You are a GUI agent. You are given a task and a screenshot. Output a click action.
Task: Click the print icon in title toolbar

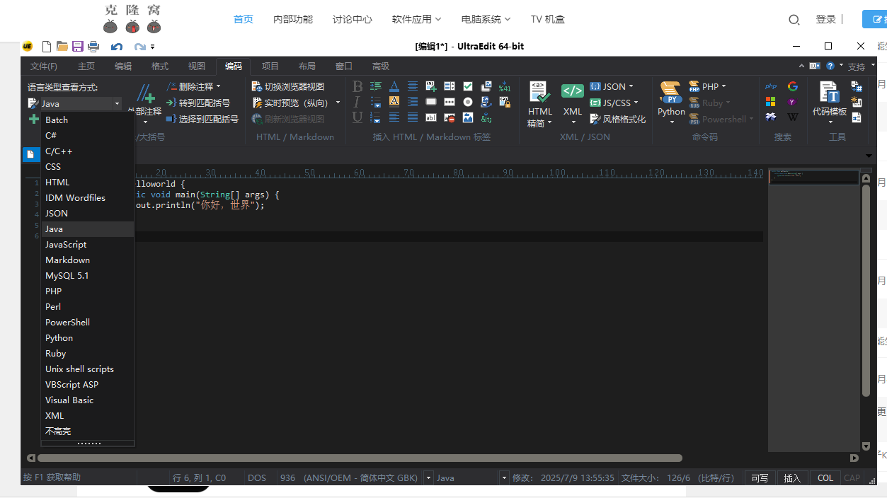(x=93, y=47)
